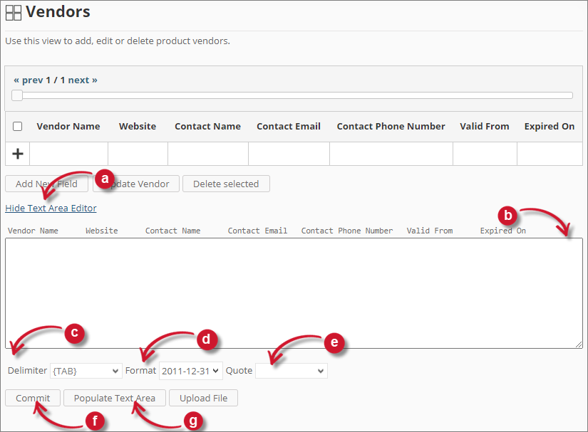Expand the Quote dropdown
This screenshot has width=588, height=432.
click(291, 371)
